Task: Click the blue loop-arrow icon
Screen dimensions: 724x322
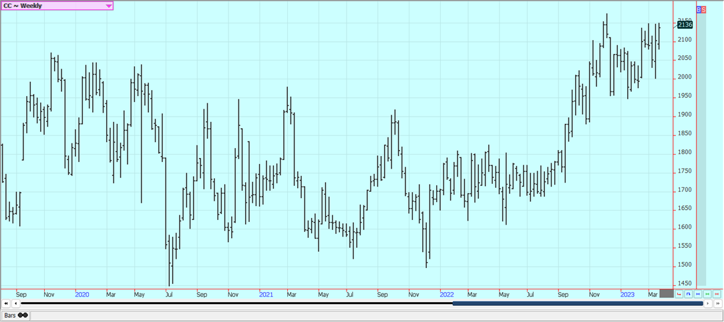Action: pyautogui.click(x=689, y=294)
